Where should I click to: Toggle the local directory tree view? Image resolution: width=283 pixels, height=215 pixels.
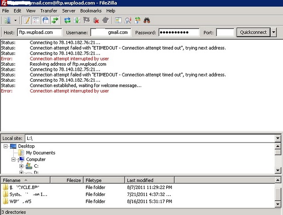pyautogui.click(x=35, y=20)
